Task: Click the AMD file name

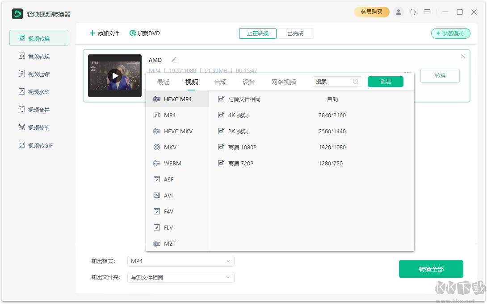Action: (x=155, y=60)
